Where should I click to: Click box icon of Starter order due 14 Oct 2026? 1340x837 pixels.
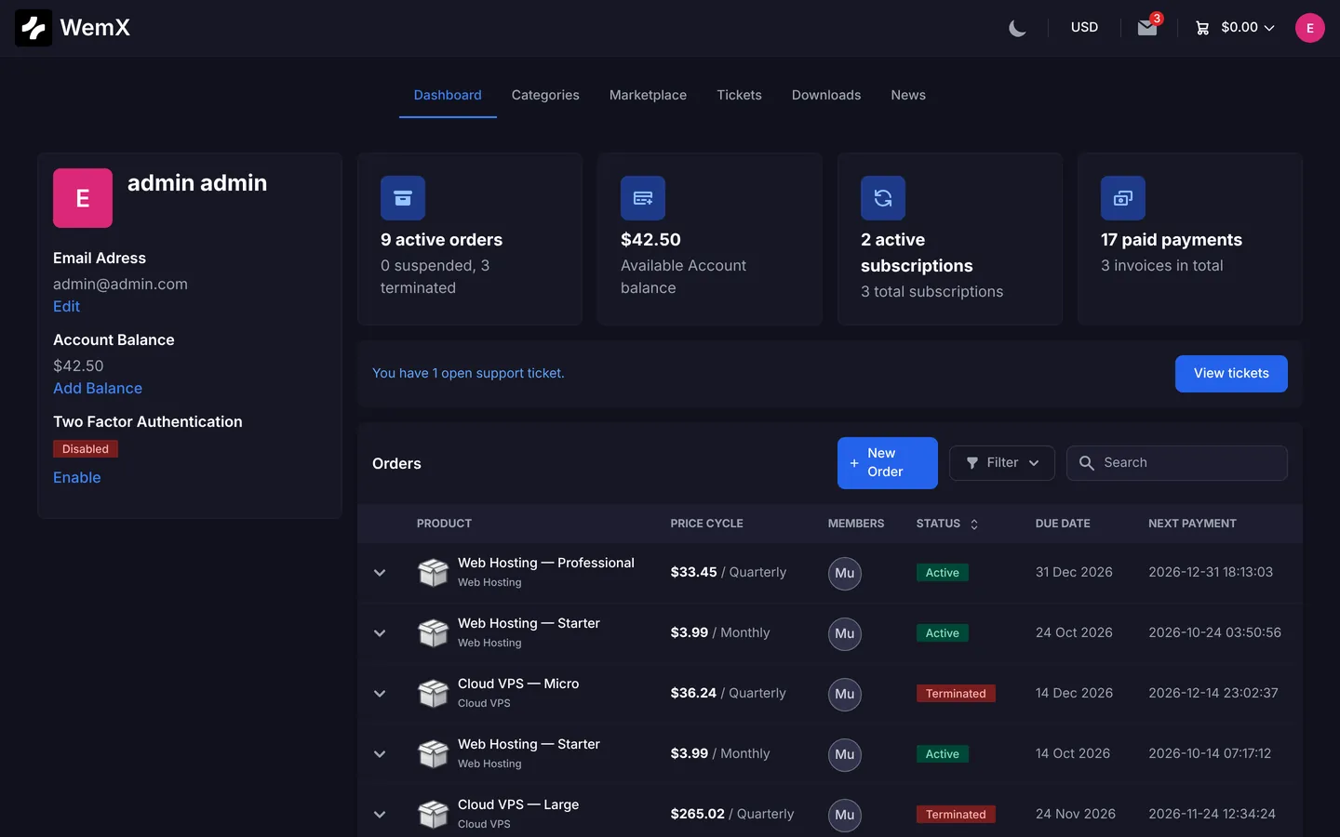coord(433,753)
